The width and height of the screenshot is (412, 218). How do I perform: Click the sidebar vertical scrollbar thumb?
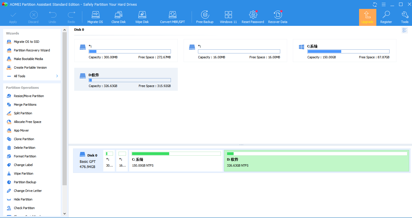coord(64,109)
